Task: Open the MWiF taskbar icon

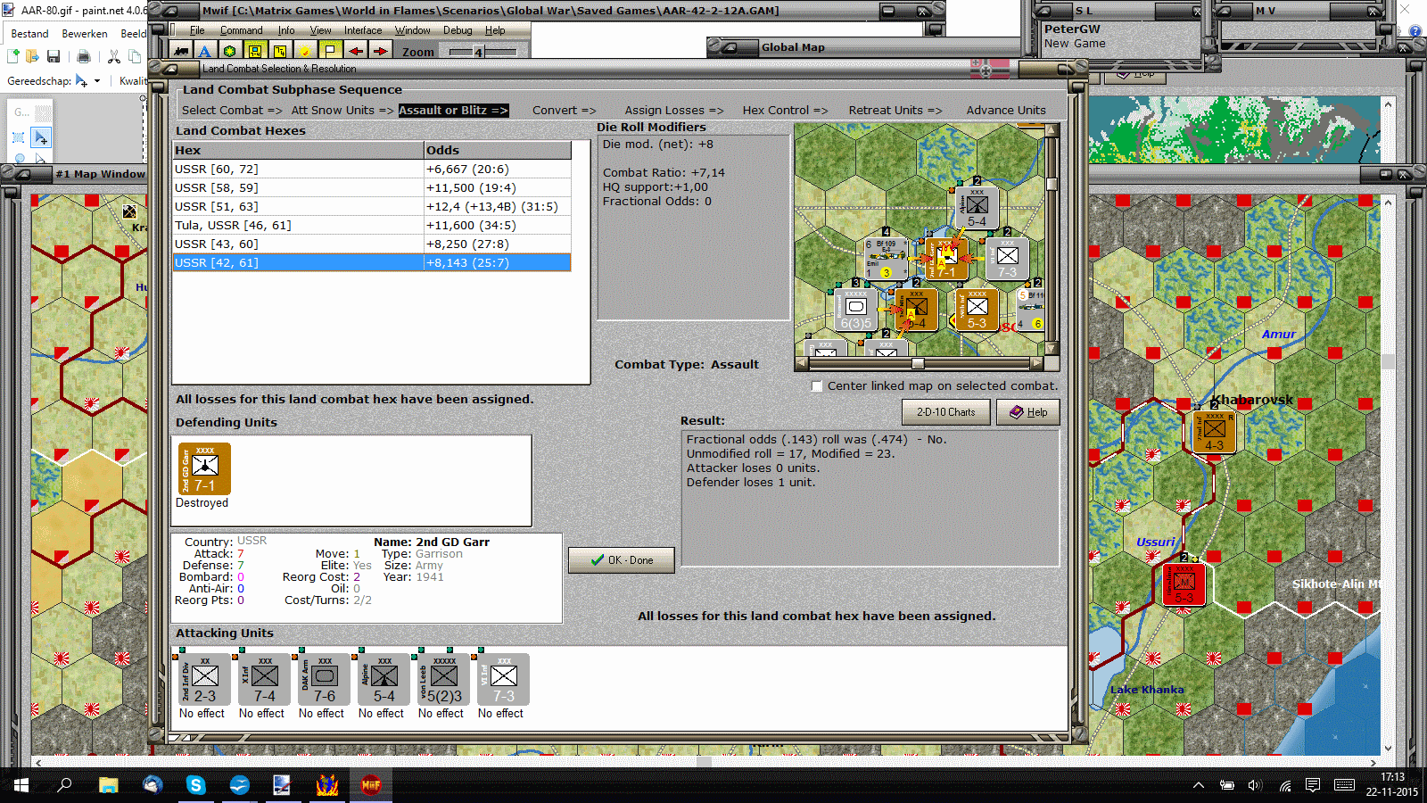Action: click(371, 785)
